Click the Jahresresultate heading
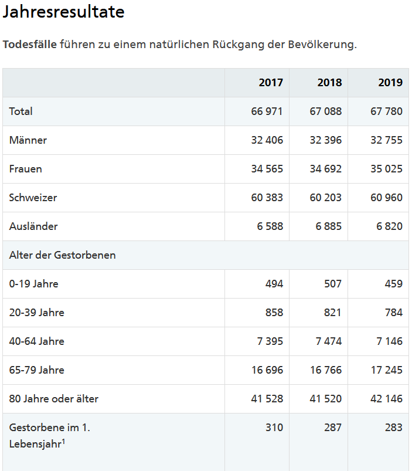This screenshot has width=412, height=471. pos(64,12)
